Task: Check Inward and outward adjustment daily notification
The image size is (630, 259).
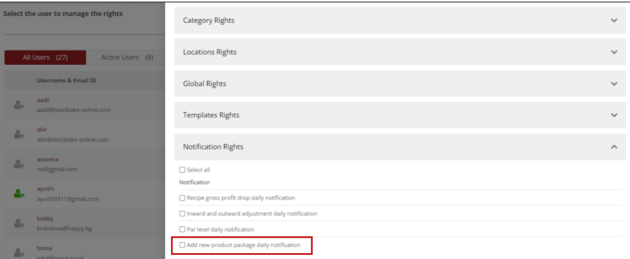Action: click(x=183, y=214)
